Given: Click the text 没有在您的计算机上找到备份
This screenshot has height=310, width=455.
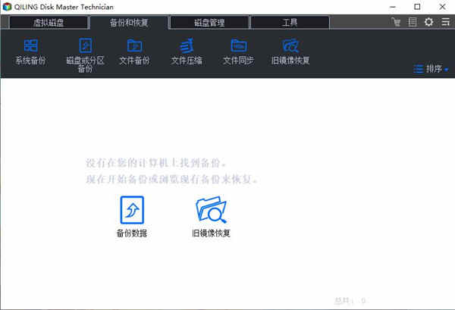Looking at the screenshot, I should [x=155, y=163].
